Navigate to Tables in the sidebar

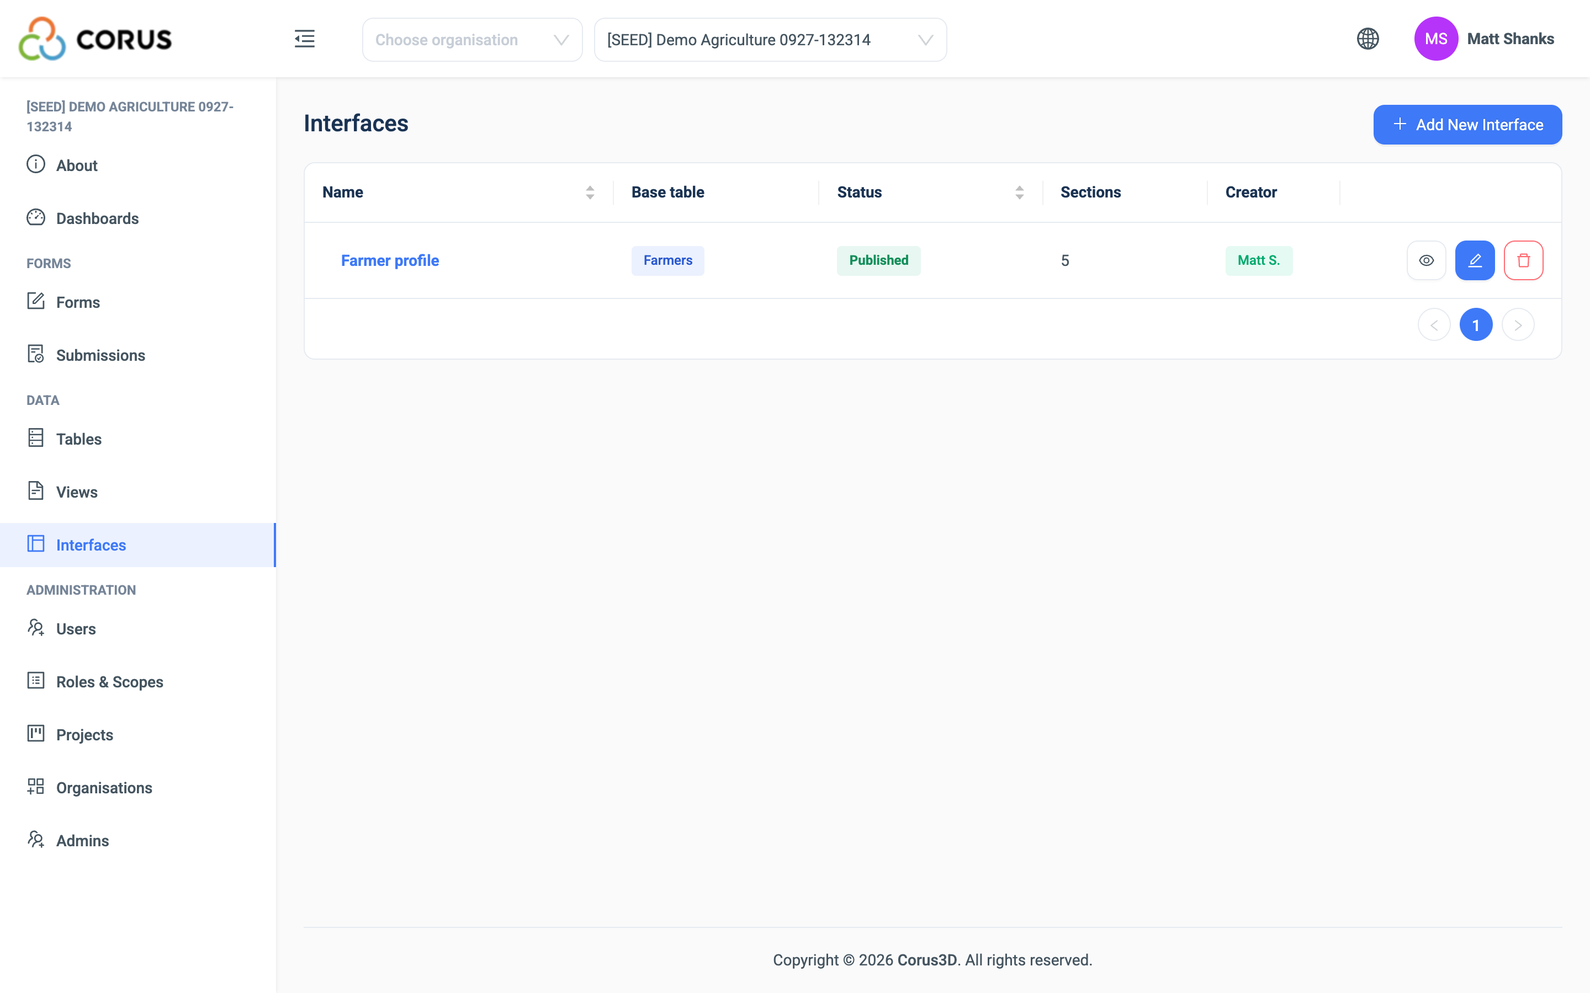point(138,439)
